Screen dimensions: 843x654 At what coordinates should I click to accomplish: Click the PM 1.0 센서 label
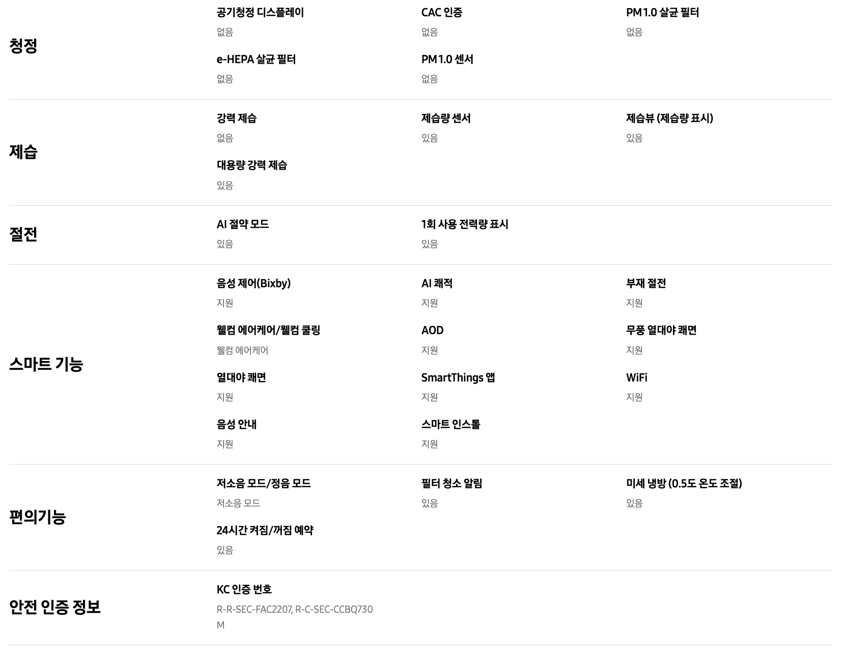pyautogui.click(x=447, y=59)
